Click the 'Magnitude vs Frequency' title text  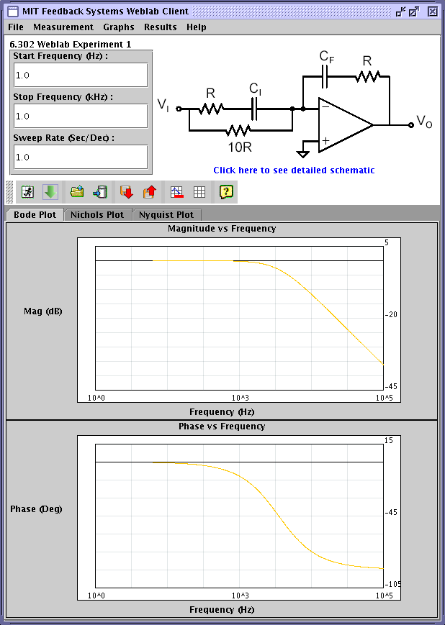pyautogui.click(x=222, y=229)
